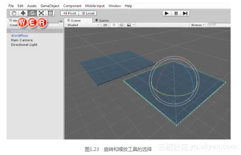Open the Help menu
This screenshot has height=155, width=241.
click(x=128, y=6)
